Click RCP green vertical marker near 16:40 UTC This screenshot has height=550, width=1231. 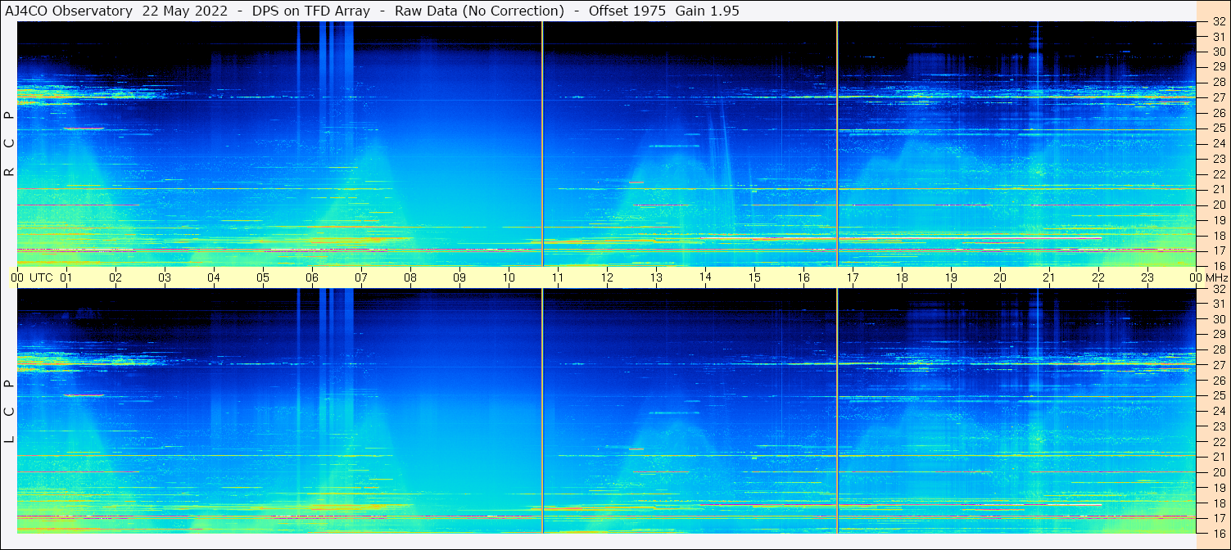(x=837, y=144)
